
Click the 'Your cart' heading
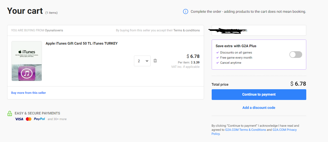[x=25, y=11]
